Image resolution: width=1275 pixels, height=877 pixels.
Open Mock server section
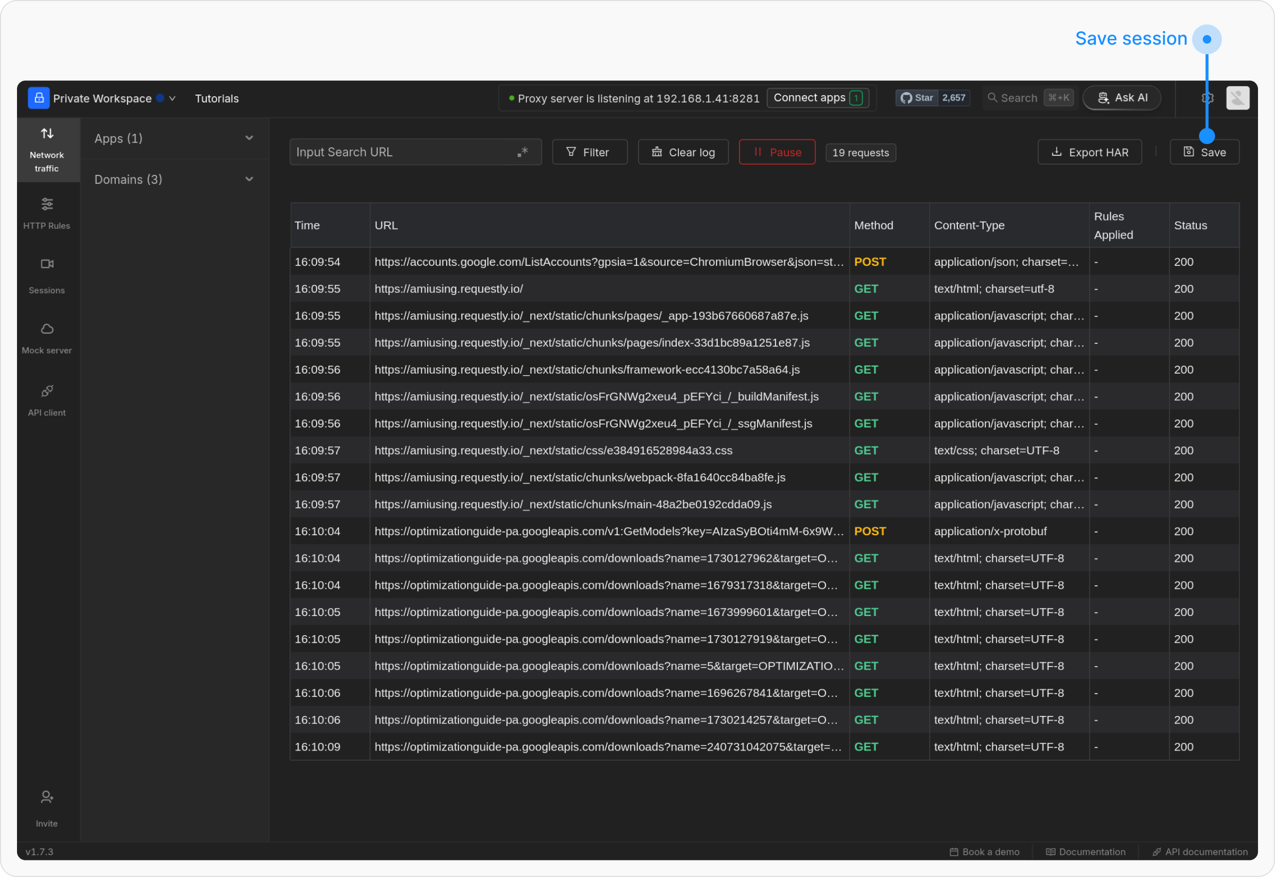click(47, 338)
